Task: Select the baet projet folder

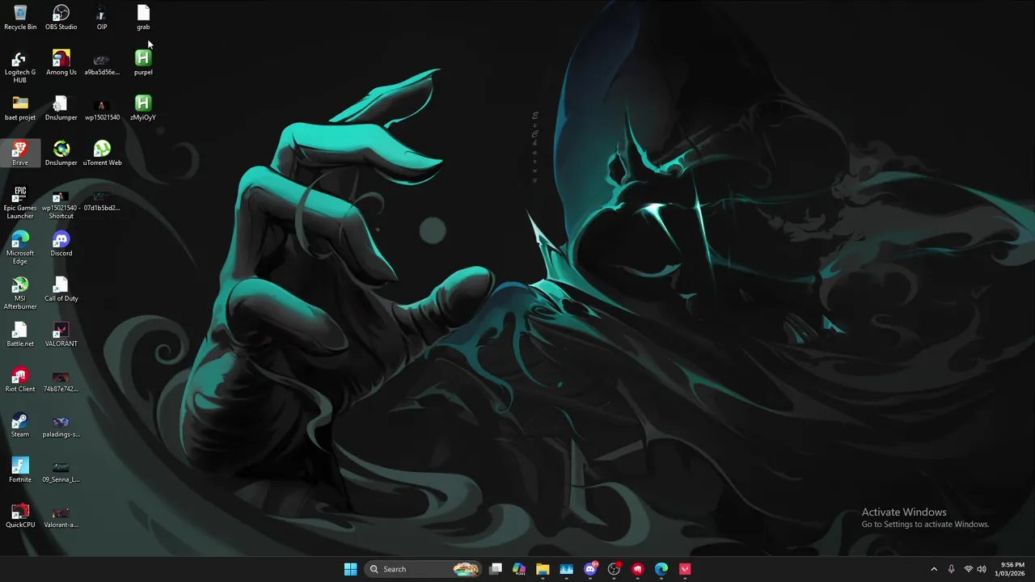Action: pos(20,108)
